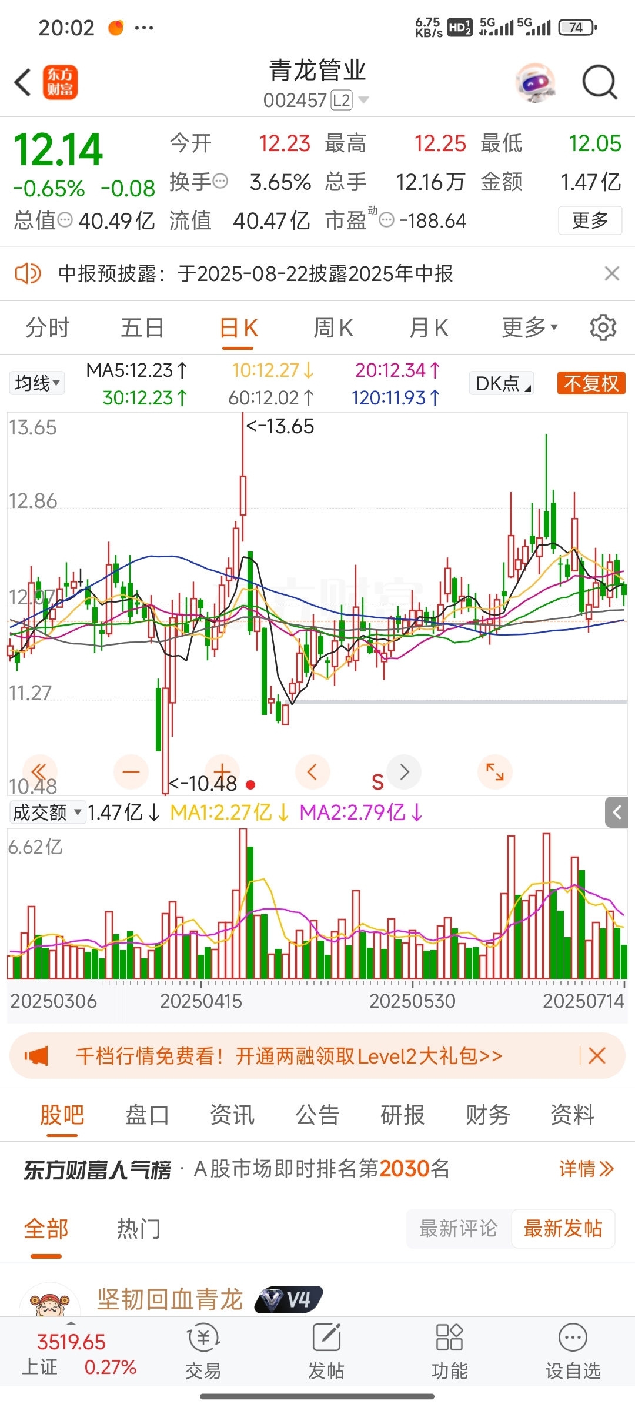The width and height of the screenshot is (635, 1411).
Task: Open 详情 popularity ranking details
Action: tap(586, 1169)
